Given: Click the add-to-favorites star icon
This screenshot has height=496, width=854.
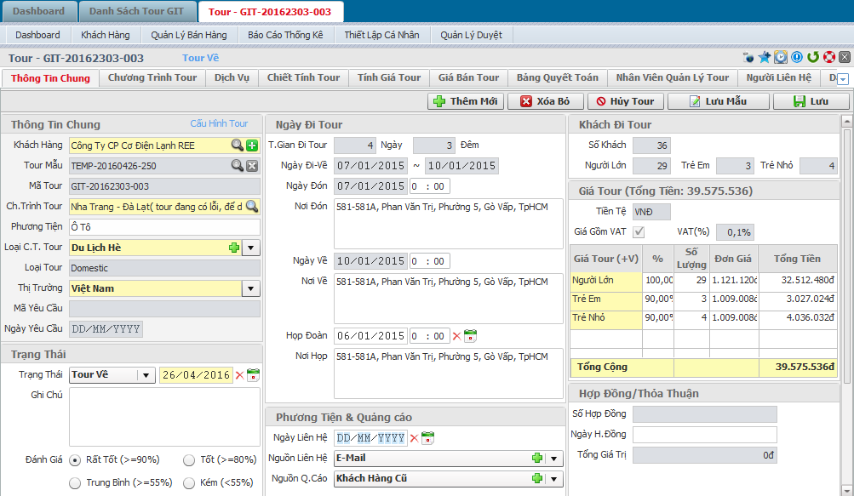Looking at the screenshot, I should pos(765,58).
